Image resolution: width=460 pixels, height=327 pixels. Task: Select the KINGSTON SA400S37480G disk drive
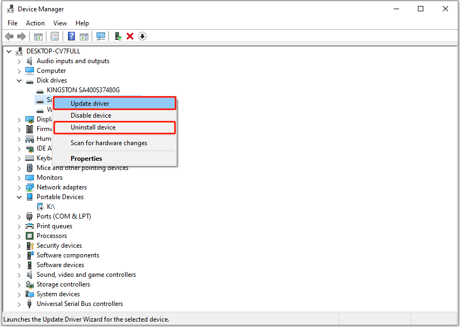pyautogui.click(x=82, y=90)
